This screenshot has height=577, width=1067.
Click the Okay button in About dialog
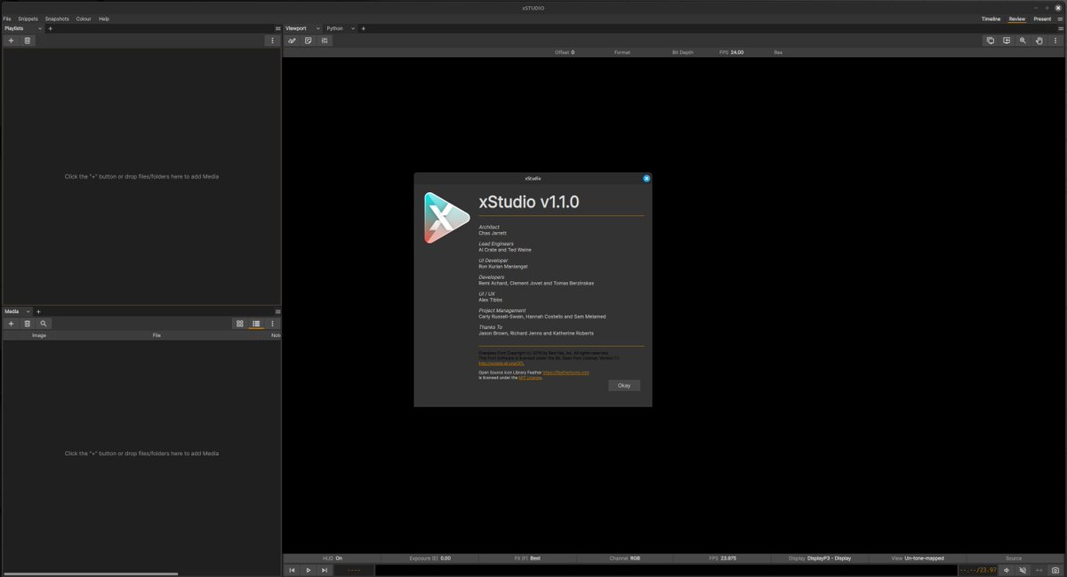tap(624, 386)
